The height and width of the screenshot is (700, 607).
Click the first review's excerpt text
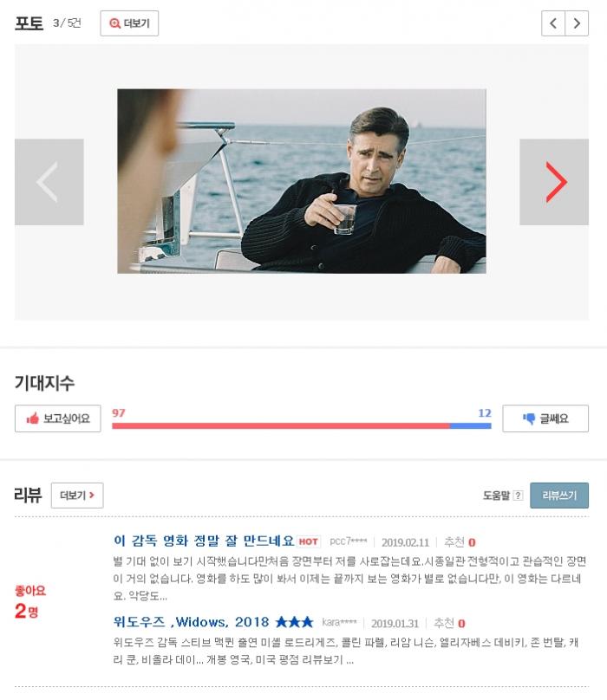(349, 579)
